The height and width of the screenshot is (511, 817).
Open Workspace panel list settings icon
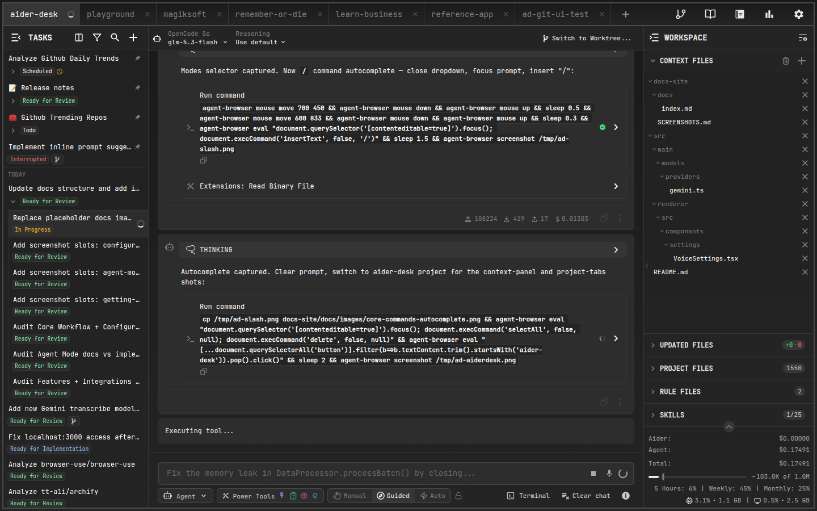click(802, 37)
